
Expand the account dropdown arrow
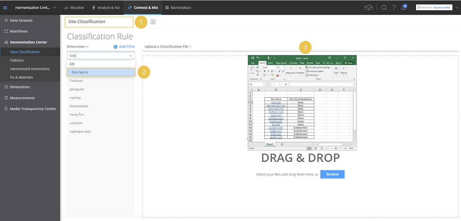tap(457, 8)
